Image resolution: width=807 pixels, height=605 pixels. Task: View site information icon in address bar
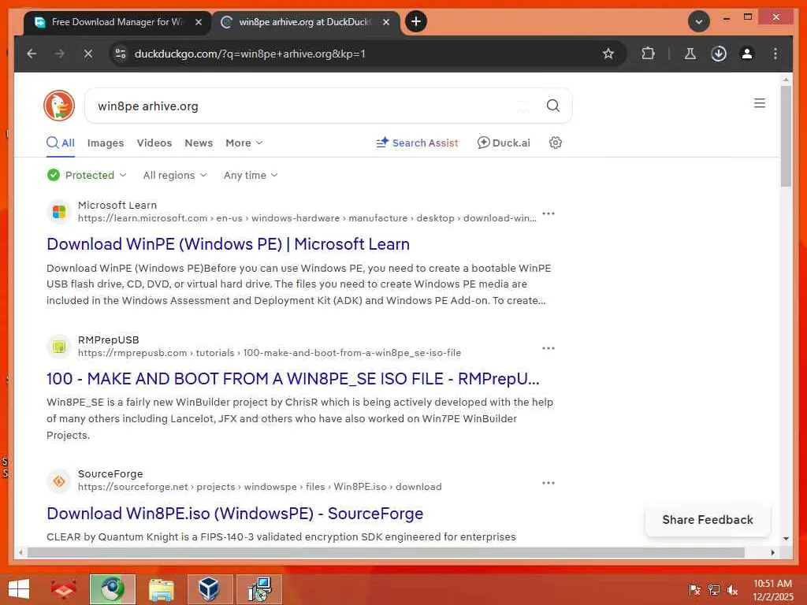coord(121,54)
